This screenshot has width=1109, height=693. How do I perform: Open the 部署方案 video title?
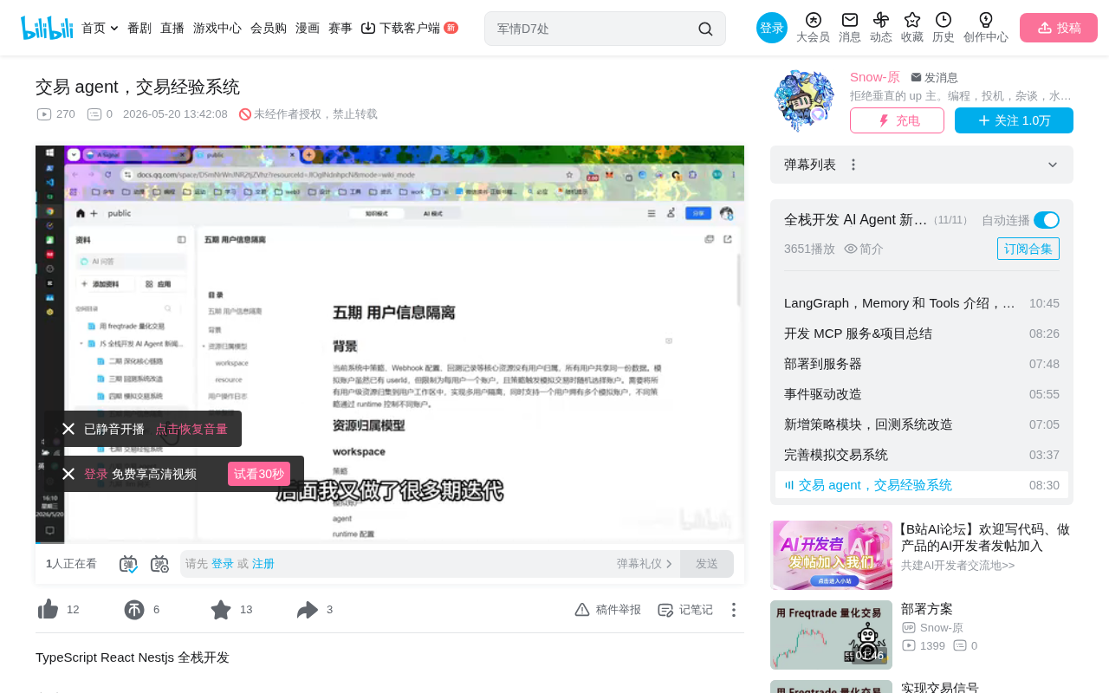927,609
